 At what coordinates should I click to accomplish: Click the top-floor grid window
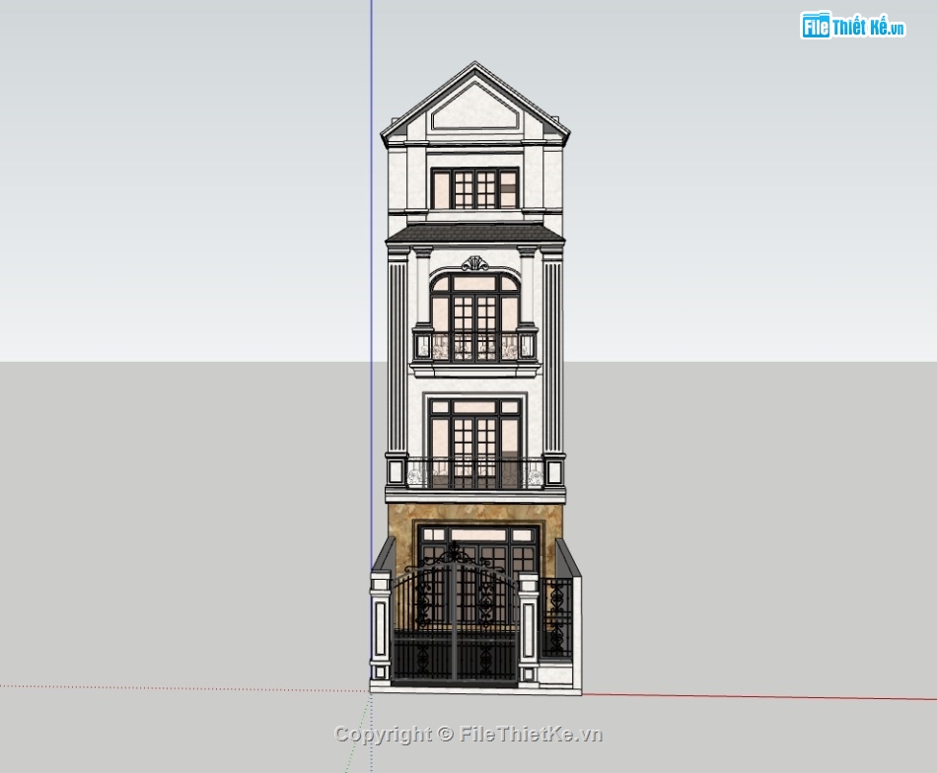pyautogui.click(x=475, y=188)
